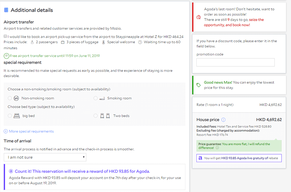The height and width of the screenshot is (192, 291).
Task: Click the purple Agoda 'a' logo icon
Action: coord(200,158)
